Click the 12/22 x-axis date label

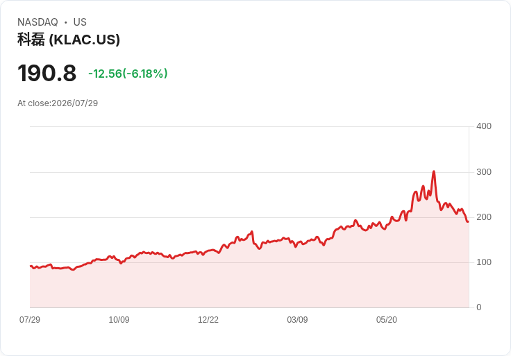(208, 319)
